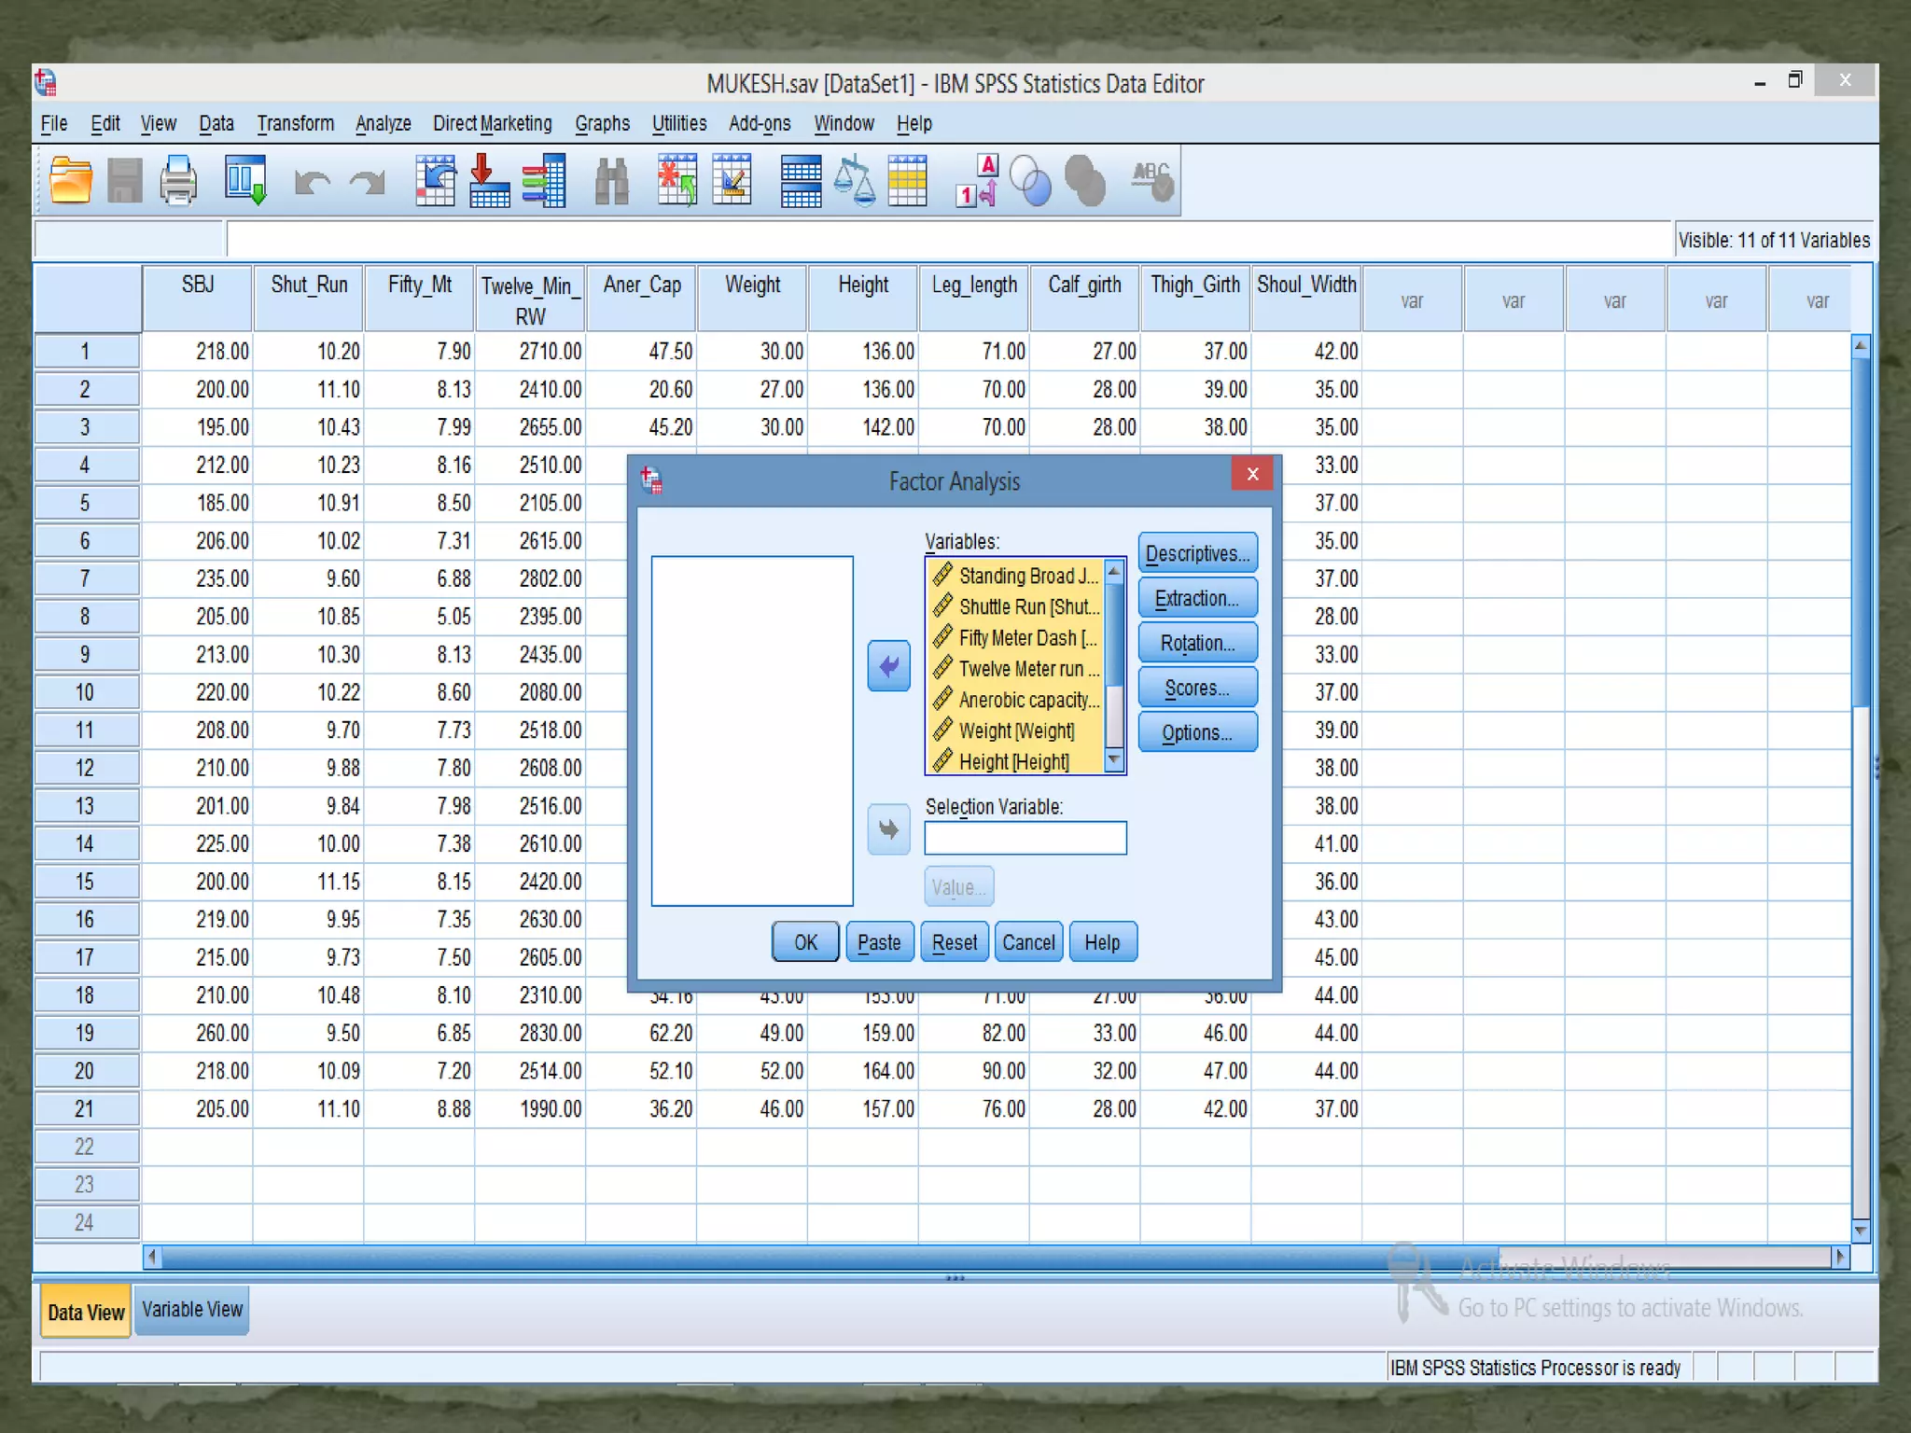Open the Analyze menu
1911x1433 pixels.
(383, 123)
